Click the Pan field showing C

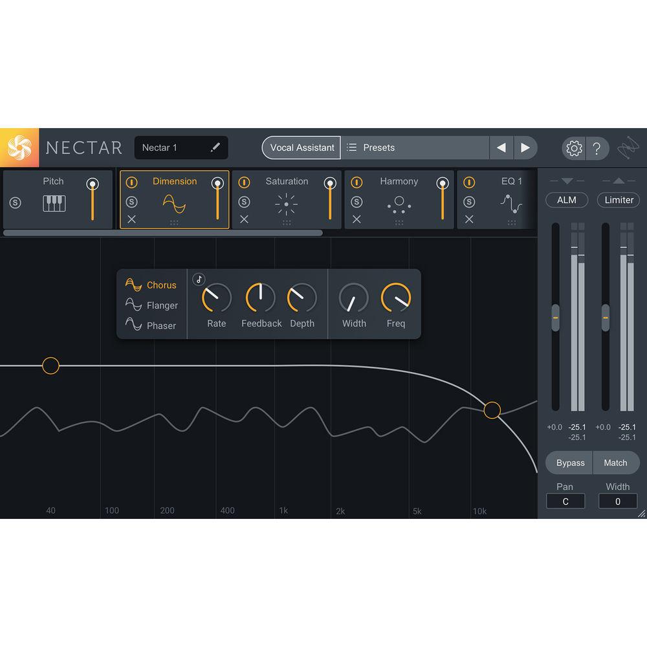coord(565,501)
